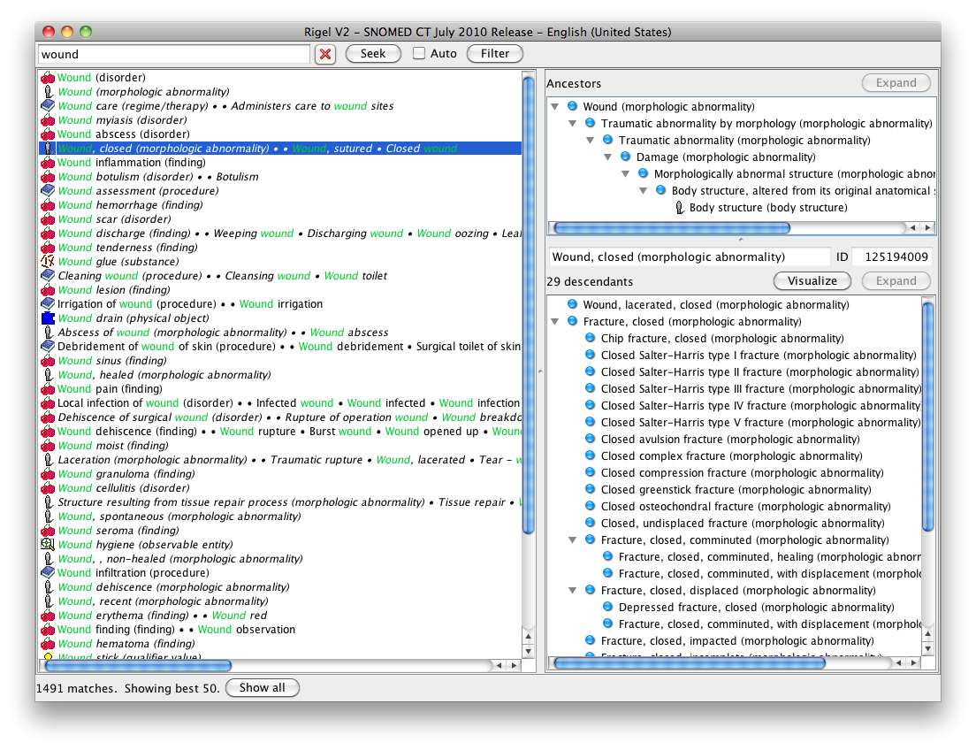Click Visualize button for descendants

tap(812, 281)
